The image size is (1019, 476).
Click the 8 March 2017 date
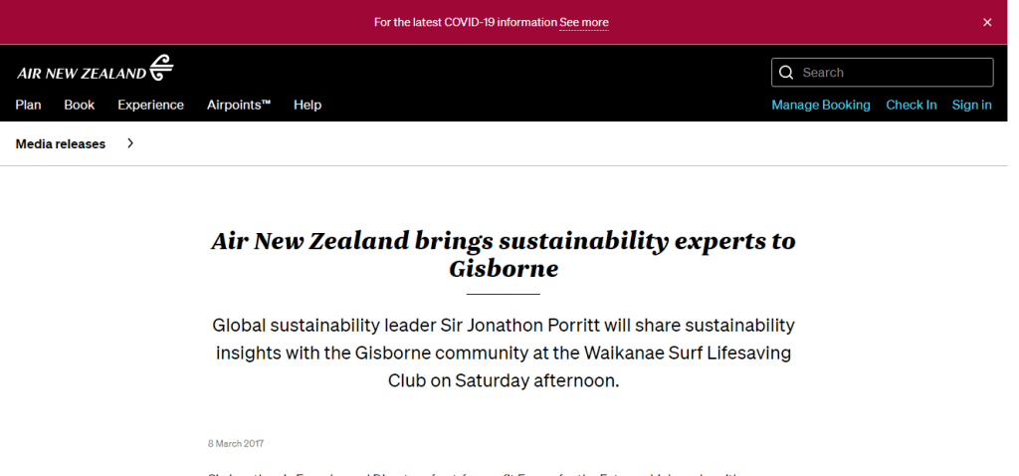236,443
